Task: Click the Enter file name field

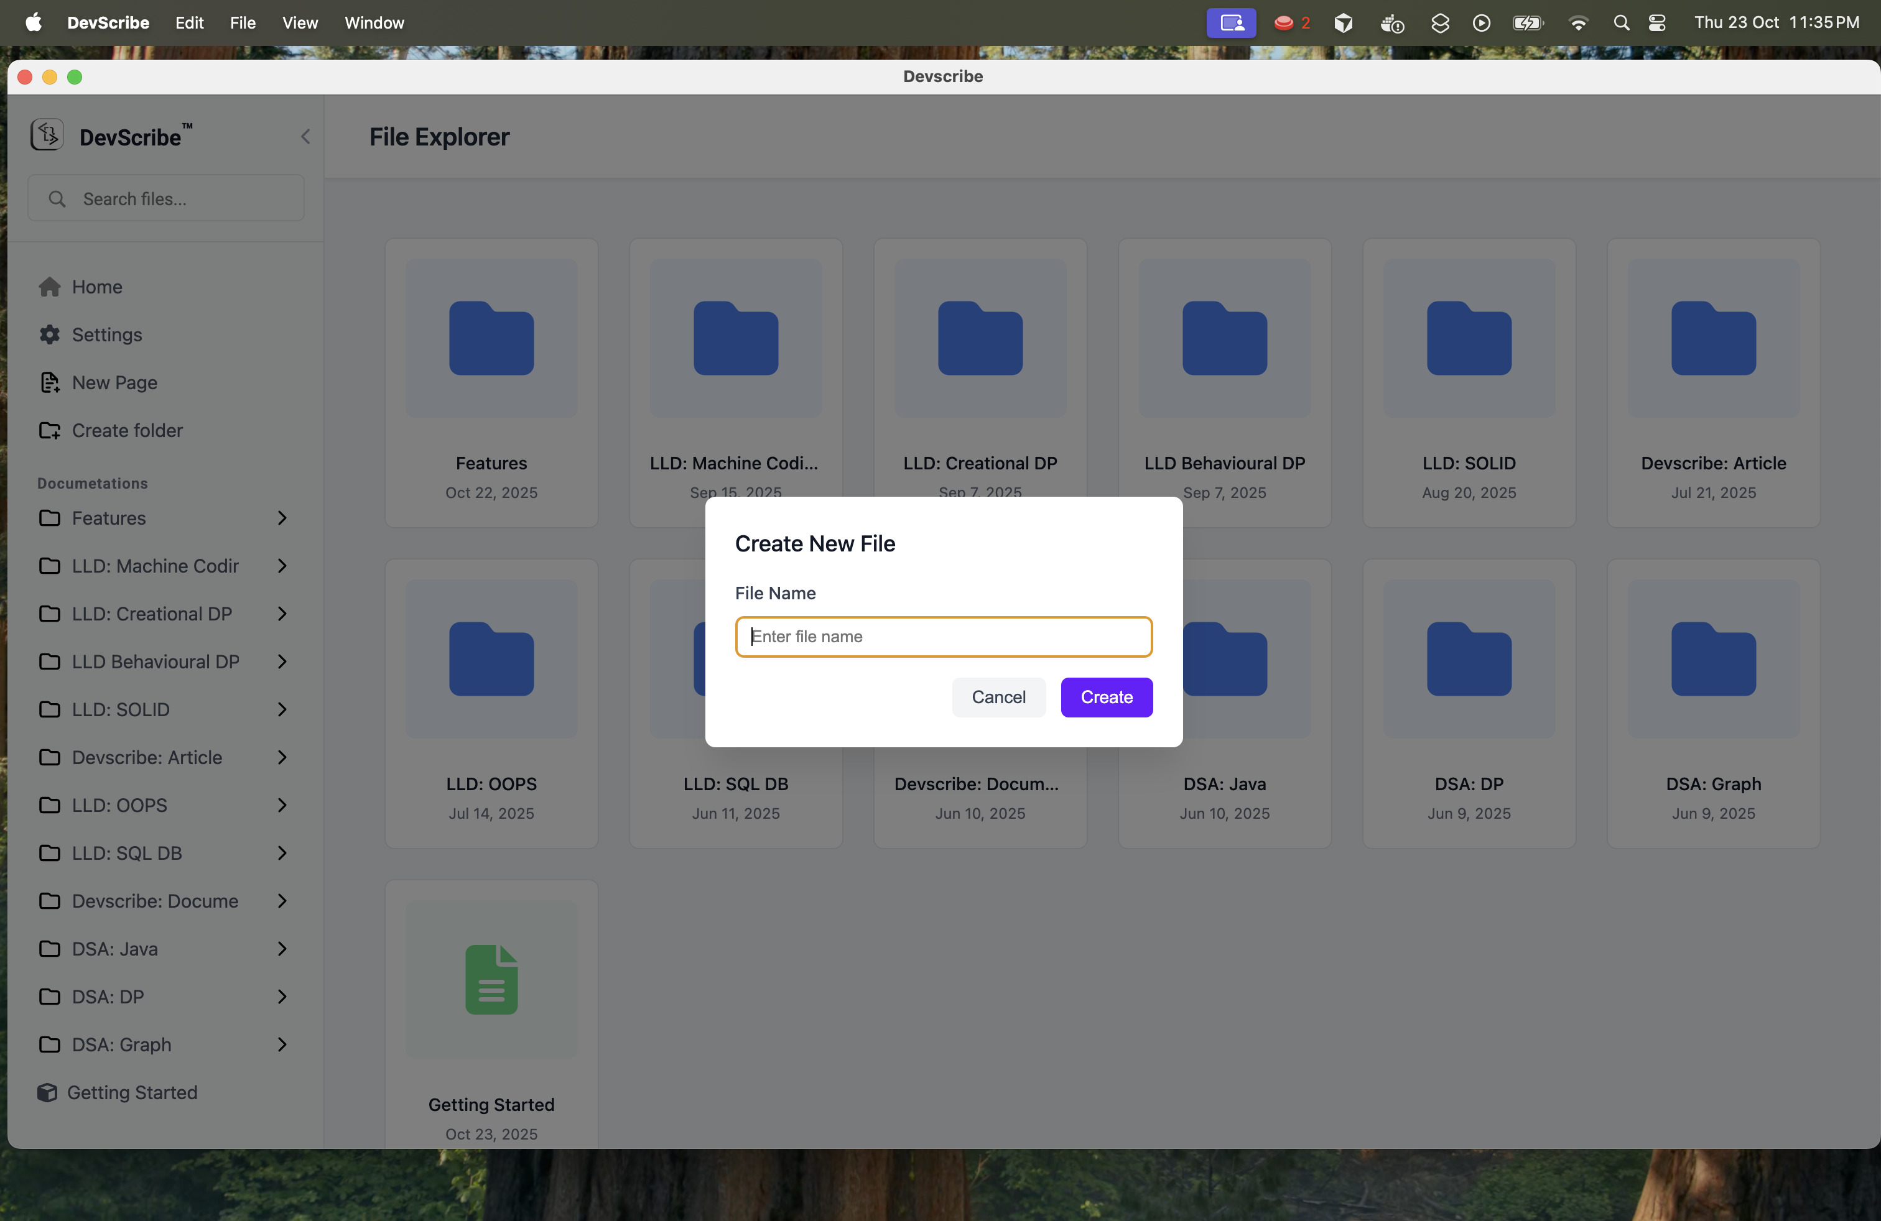Action: 943,637
